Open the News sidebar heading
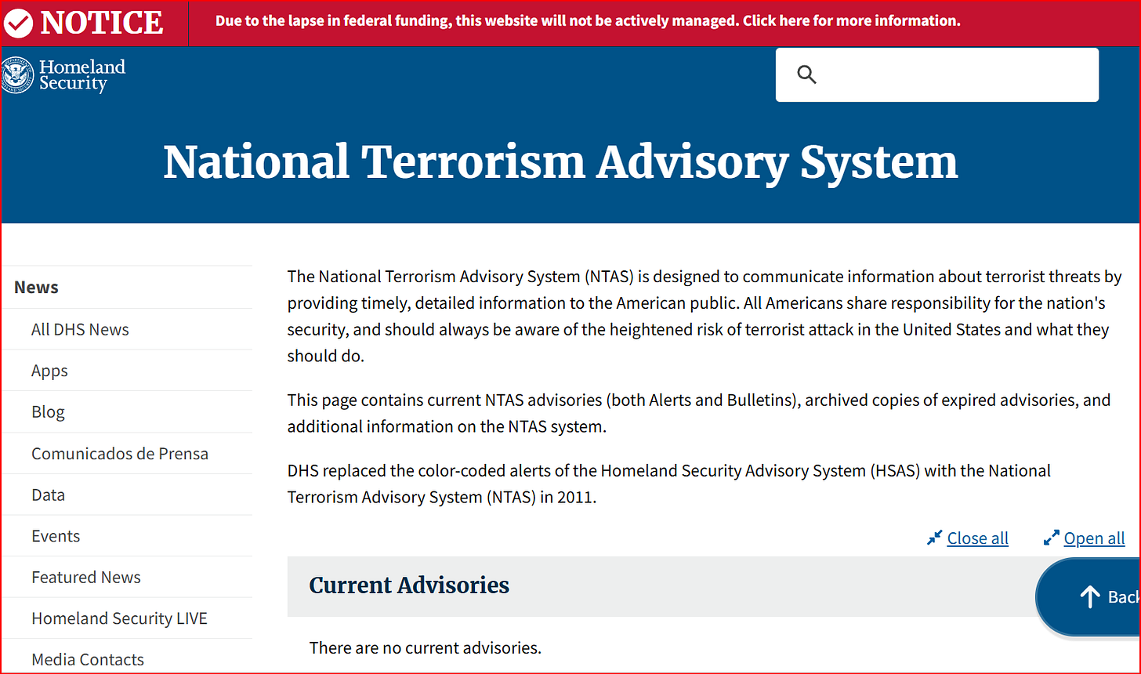This screenshot has width=1141, height=674. (x=36, y=288)
